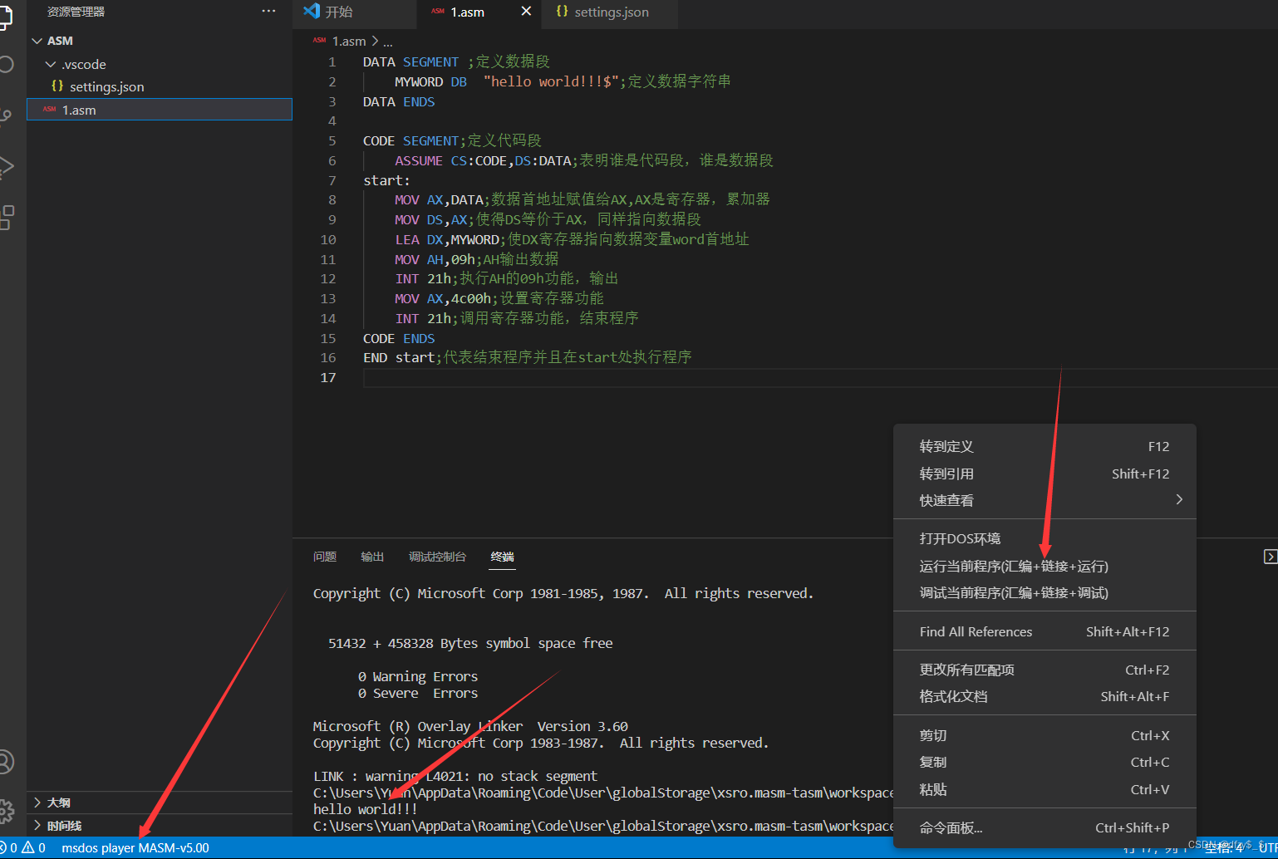The height and width of the screenshot is (859, 1278).
Task: Choose 复制 from context menu
Action: point(1045,763)
